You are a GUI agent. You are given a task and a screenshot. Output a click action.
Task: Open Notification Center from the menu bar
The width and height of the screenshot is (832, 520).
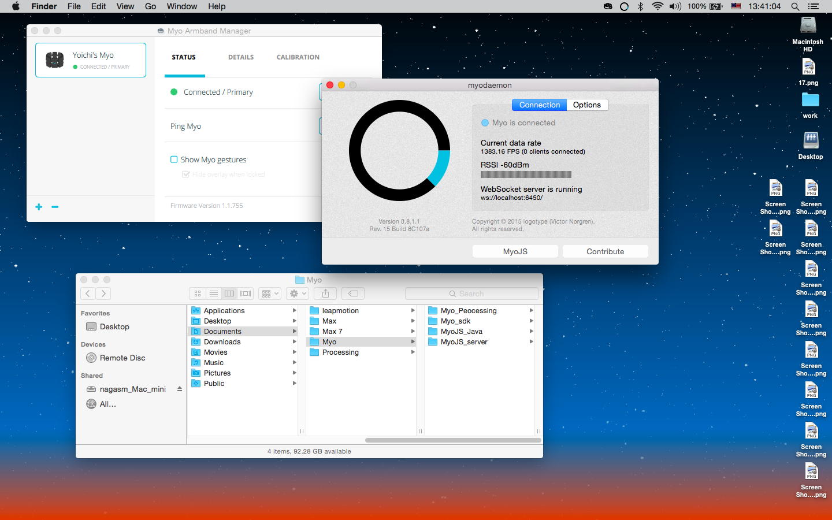814,6
